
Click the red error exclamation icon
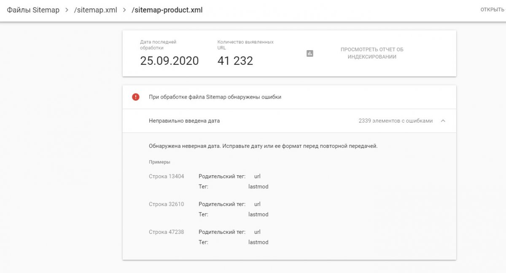click(136, 97)
